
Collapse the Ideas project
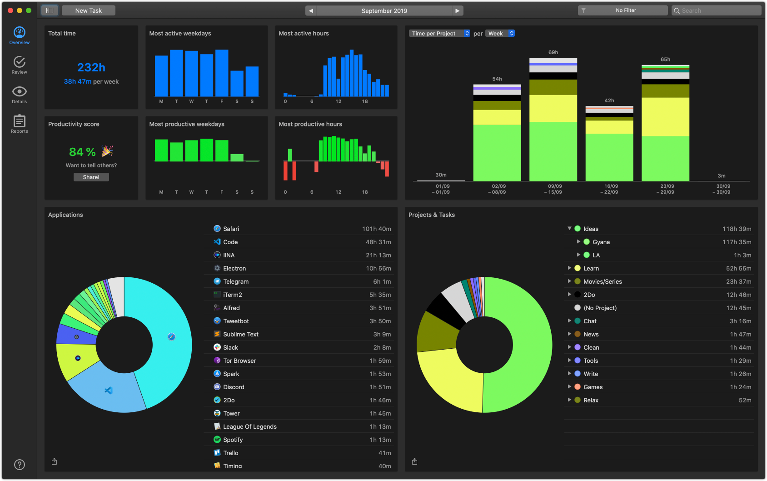click(569, 229)
